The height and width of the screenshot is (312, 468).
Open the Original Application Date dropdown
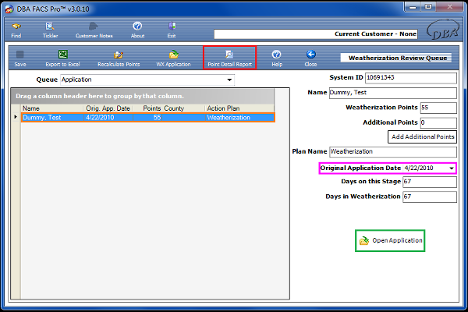click(452, 168)
